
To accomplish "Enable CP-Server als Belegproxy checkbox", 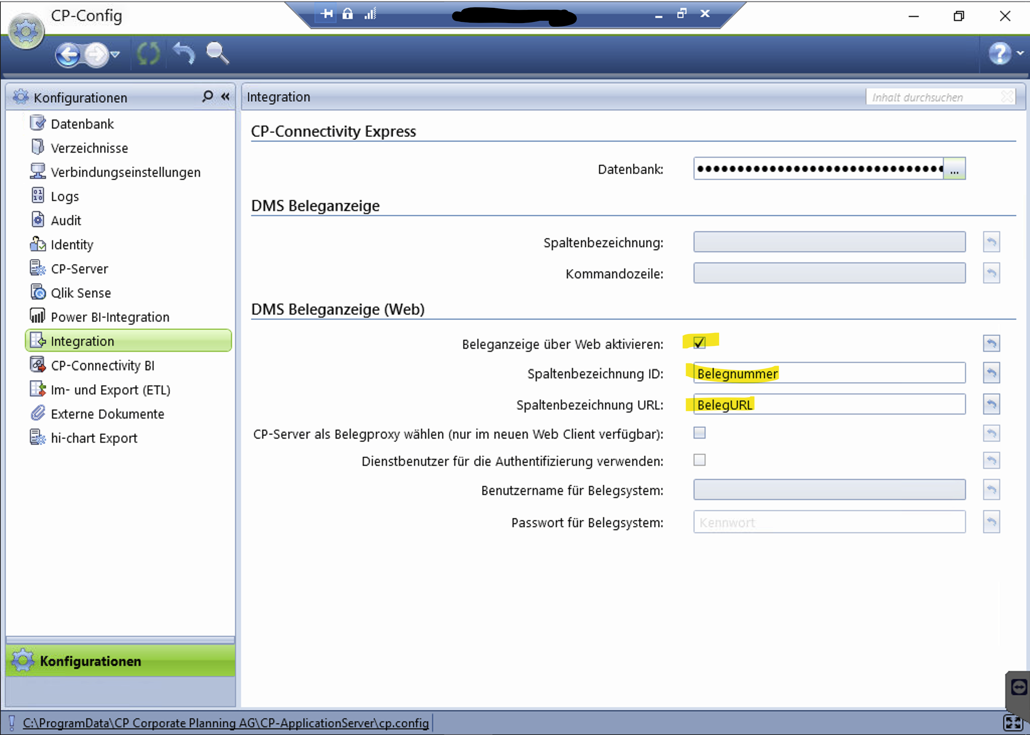I will [x=699, y=433].
